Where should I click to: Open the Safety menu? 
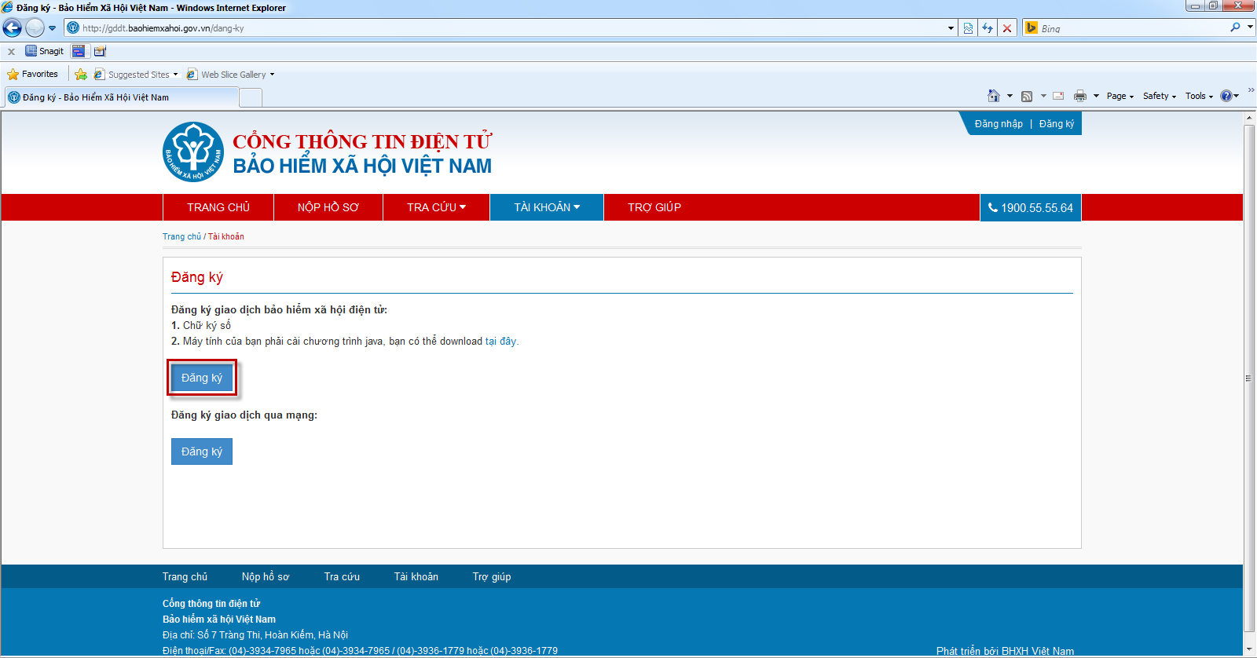pyautogui.click(x=1160, y=96)
